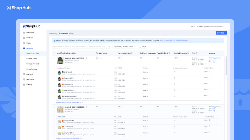Click Dashboard home icon in sidebar
Image resolution: width=250 pixels, height=140 pixels.
click(24, 33)
